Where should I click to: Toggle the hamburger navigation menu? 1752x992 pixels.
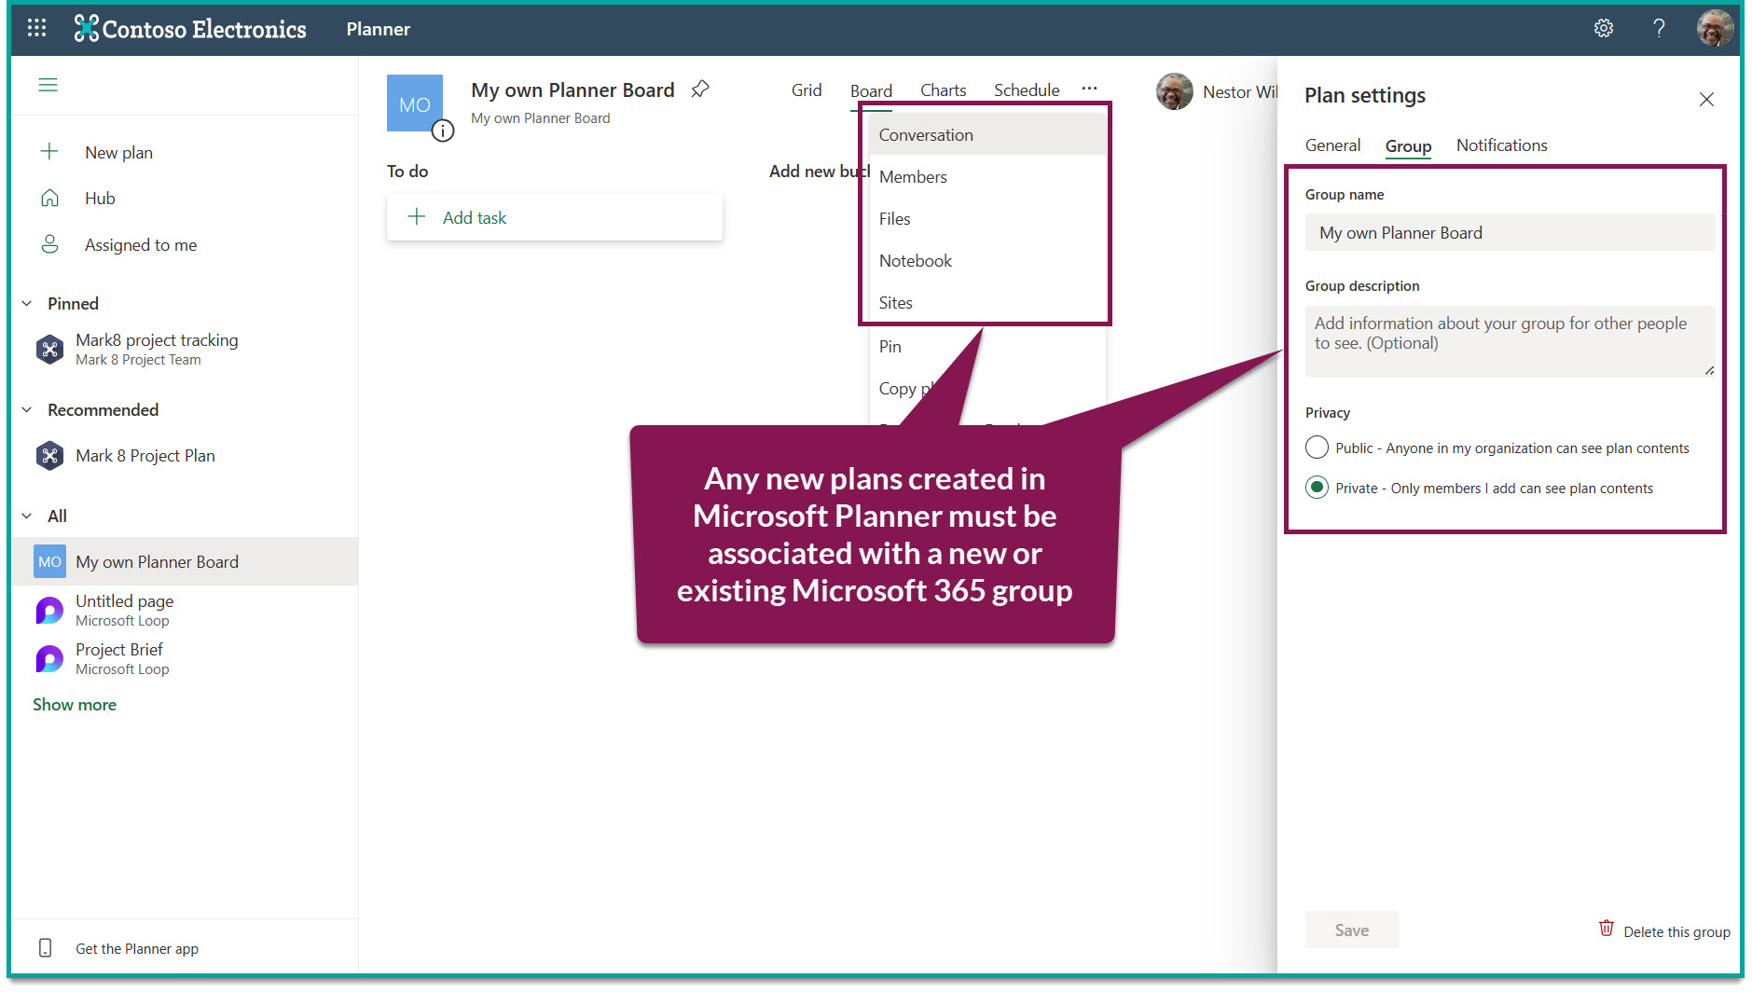(48, 85)
